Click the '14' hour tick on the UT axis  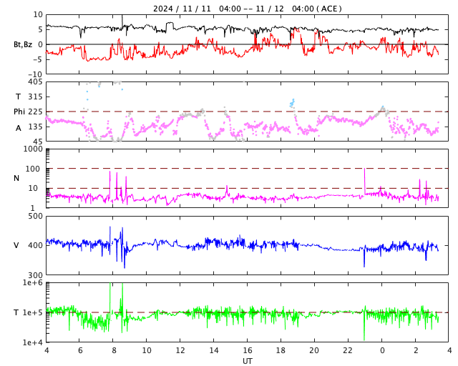pyautogui.click(x=214, y=350)
